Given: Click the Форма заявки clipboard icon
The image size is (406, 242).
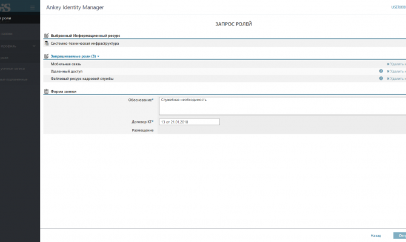Looking at the screenshot, I should [x=47, y=91].
